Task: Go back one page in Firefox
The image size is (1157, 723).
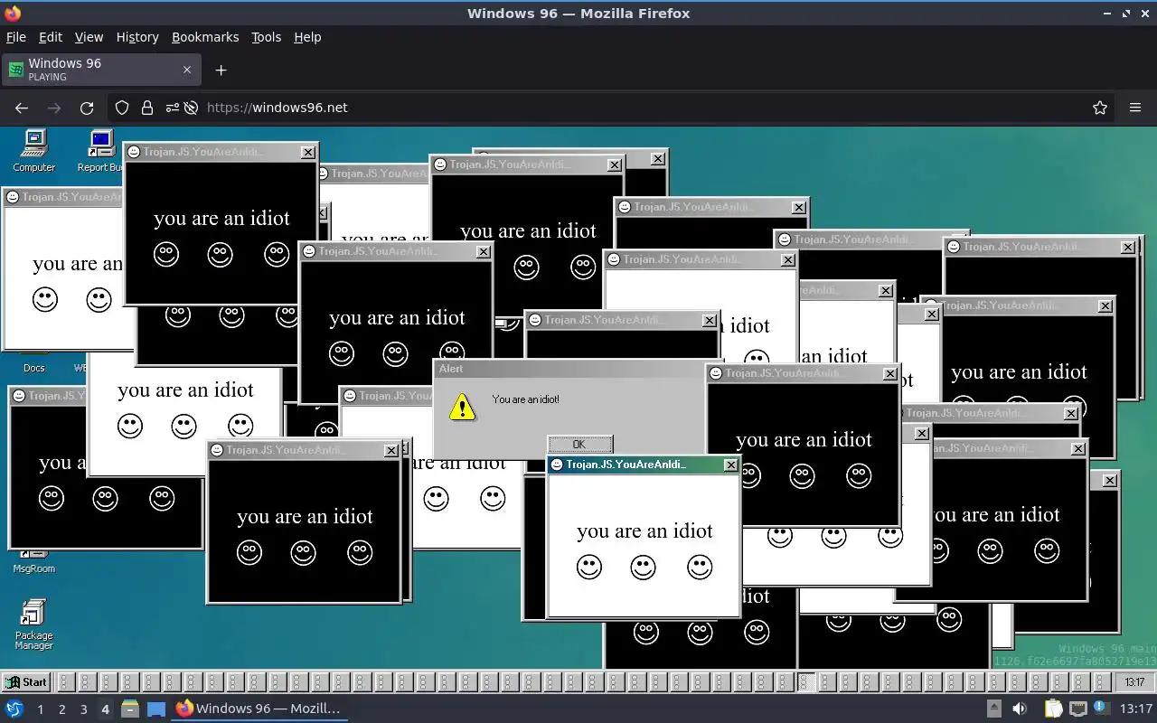Action: click(22, 108)
